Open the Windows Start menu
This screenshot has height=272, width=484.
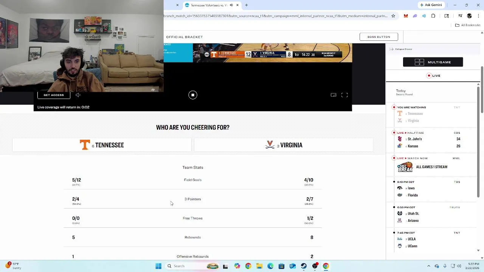tap(158, 266)
